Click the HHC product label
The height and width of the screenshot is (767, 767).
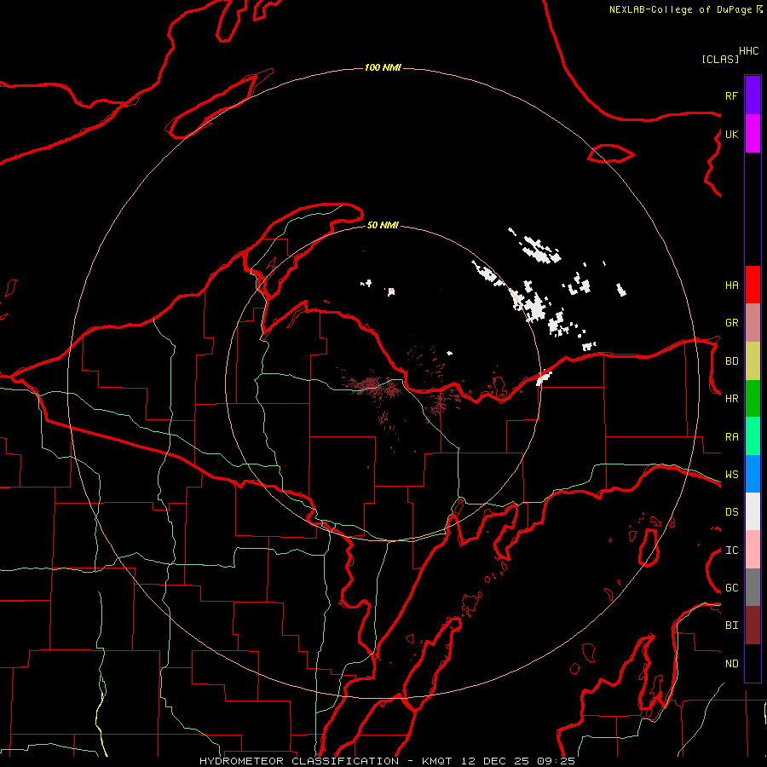pyautogui.click(x=748, y=51)
